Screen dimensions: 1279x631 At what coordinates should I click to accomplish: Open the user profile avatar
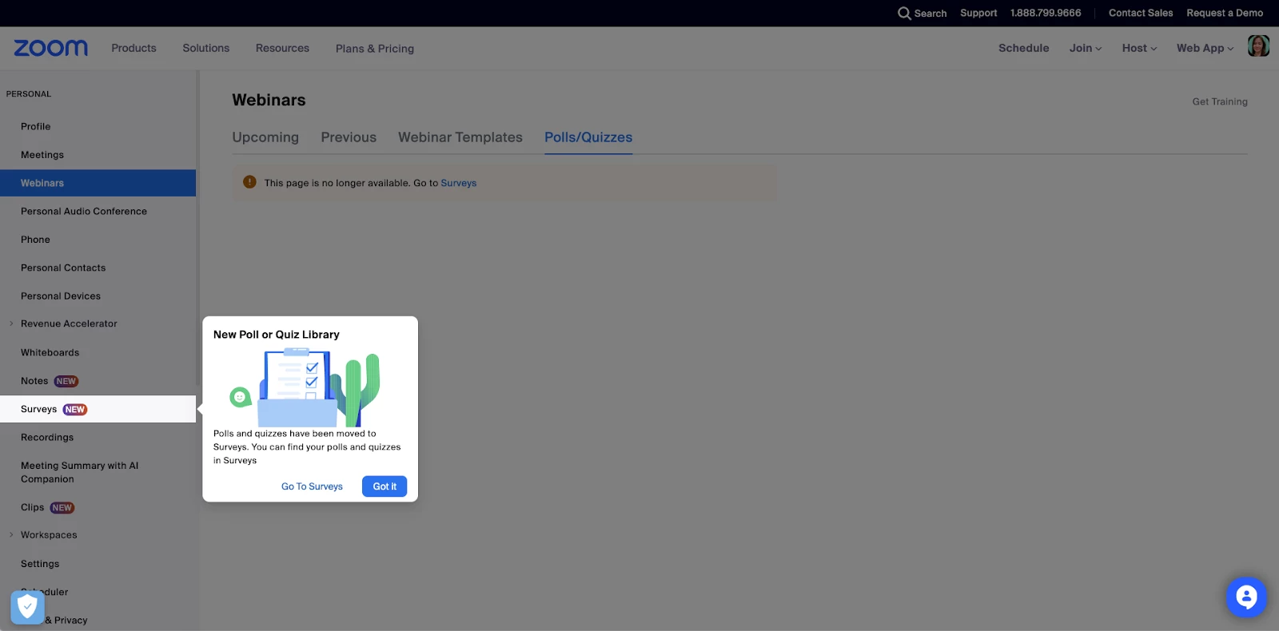pos(1258,46)
